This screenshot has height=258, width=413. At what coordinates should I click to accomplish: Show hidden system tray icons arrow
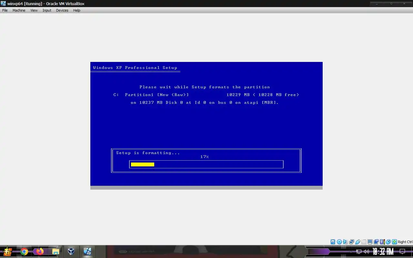[x=351, y=252]
